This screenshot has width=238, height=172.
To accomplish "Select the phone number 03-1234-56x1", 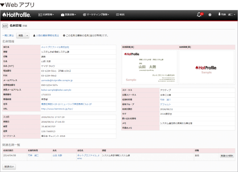I will click(49, 71).
